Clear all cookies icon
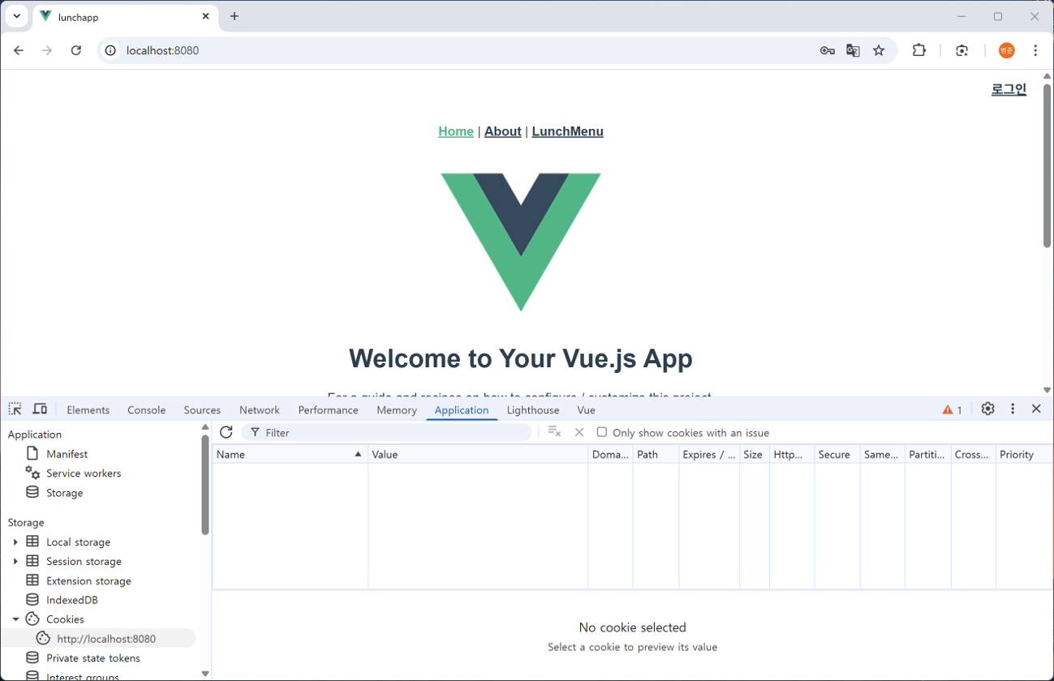The width and height of the screenshot is (1054, 681). (554, 432)
